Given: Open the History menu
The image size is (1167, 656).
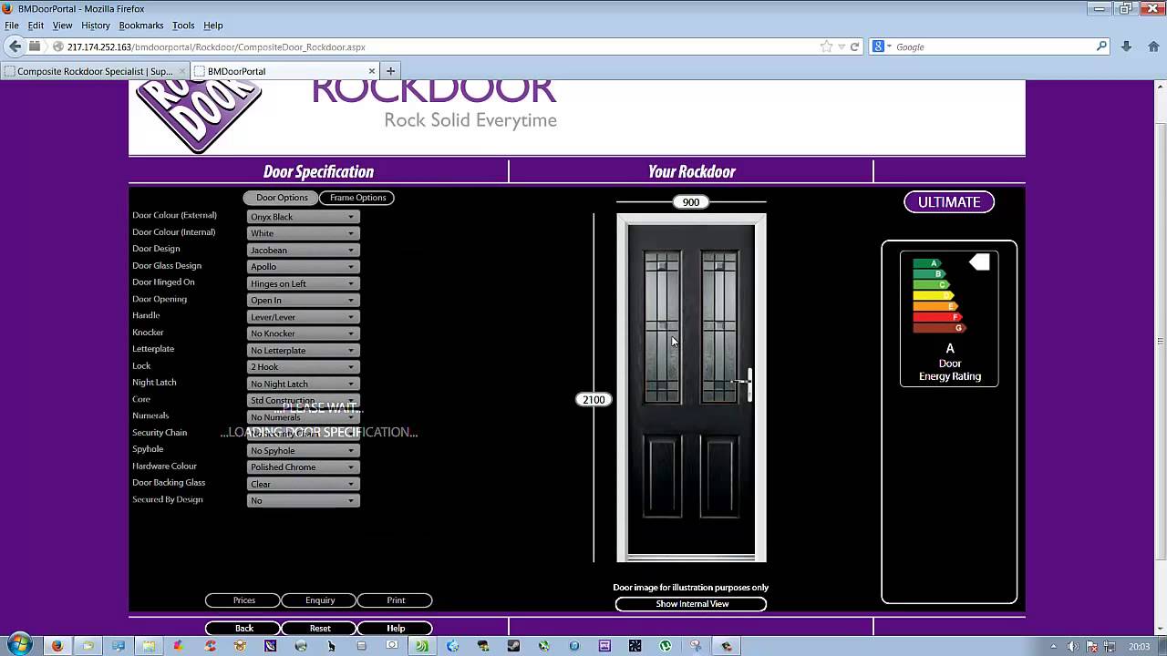Looking at the screenshot, I should tap(95, 26).
